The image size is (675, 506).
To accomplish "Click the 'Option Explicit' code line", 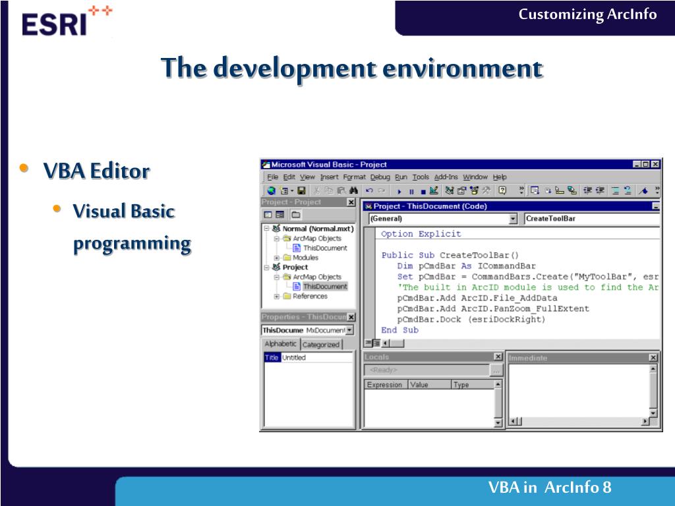I will [x=421, y=234].
